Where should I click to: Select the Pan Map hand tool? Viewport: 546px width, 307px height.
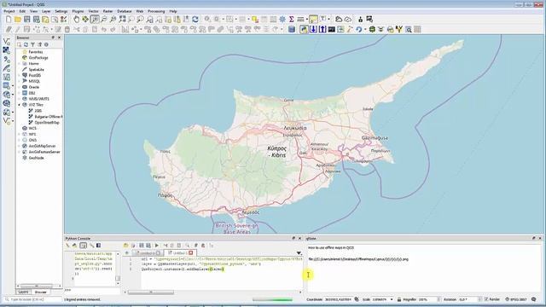click(x=76, y=20)
